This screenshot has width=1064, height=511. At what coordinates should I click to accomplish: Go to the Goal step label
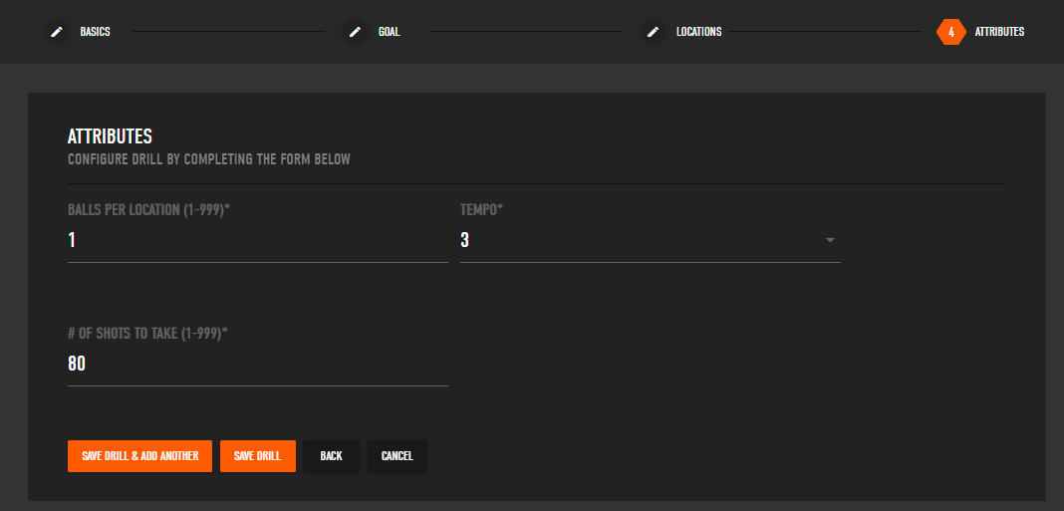coord(389,32)
